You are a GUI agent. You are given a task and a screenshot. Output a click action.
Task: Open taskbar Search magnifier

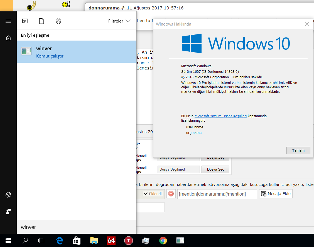(x=25, y=241)
